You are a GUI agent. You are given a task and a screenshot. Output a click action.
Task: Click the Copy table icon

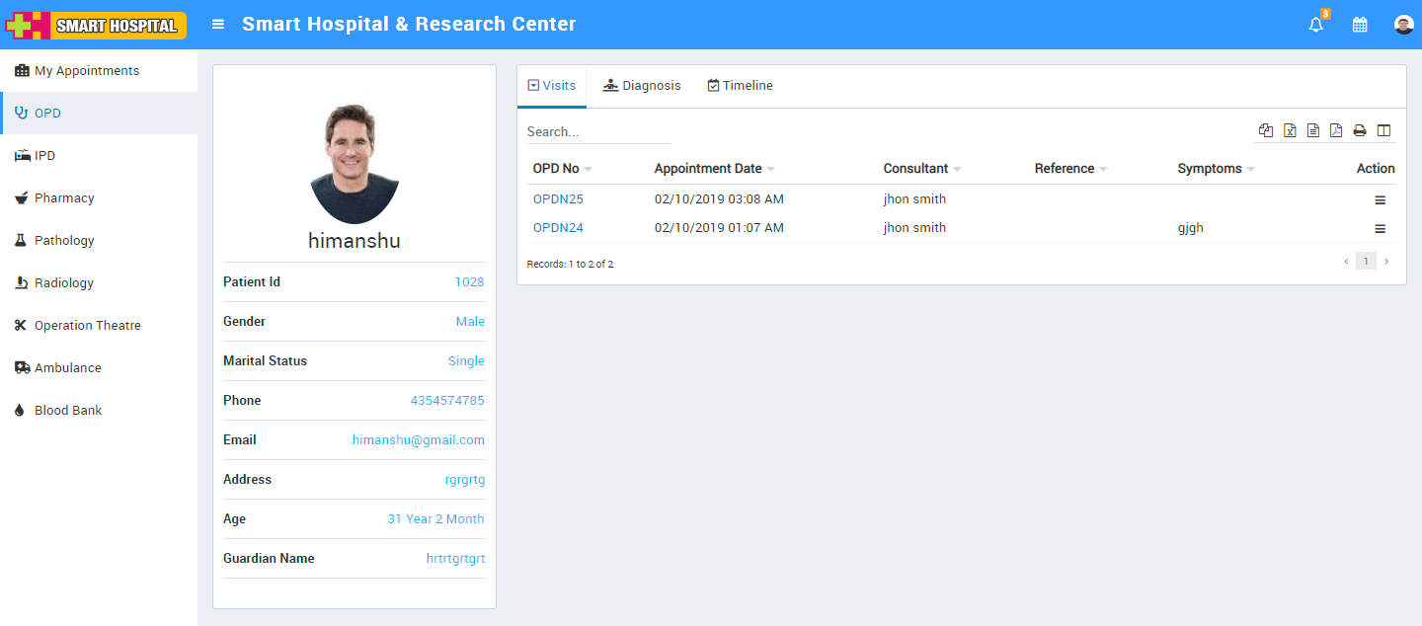(x=1266, y=130)
